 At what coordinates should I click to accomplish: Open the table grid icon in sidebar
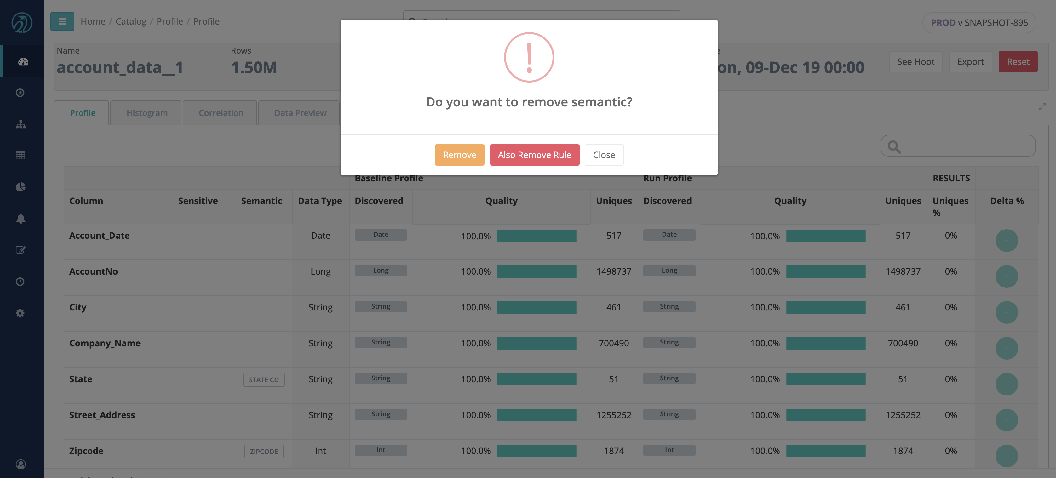(20, 156)
